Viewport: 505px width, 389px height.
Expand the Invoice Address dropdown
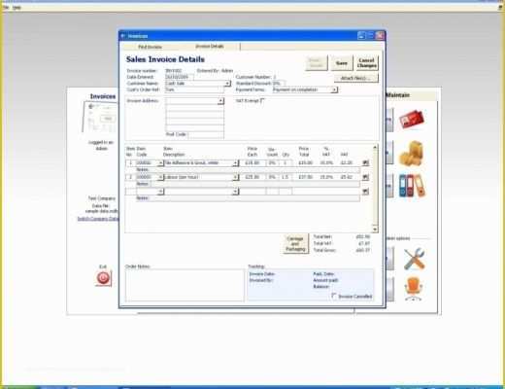tap(220, 101)
